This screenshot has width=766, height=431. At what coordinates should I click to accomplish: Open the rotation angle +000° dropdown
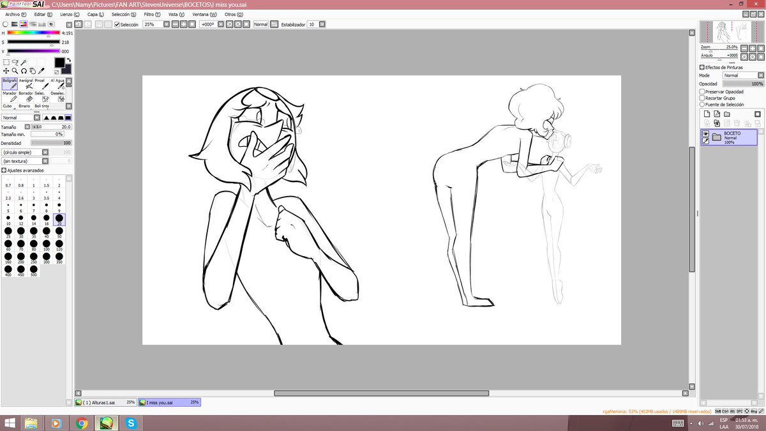coord(222,24)
